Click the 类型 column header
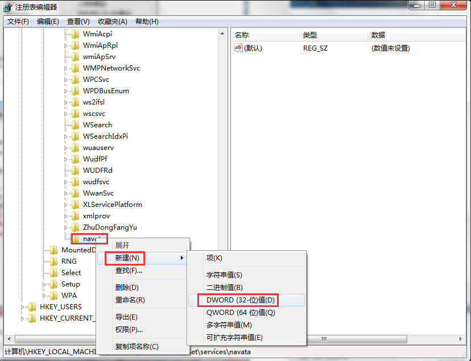Image resolution: width=471 pixels, height=361 pixels. point(309,35)
